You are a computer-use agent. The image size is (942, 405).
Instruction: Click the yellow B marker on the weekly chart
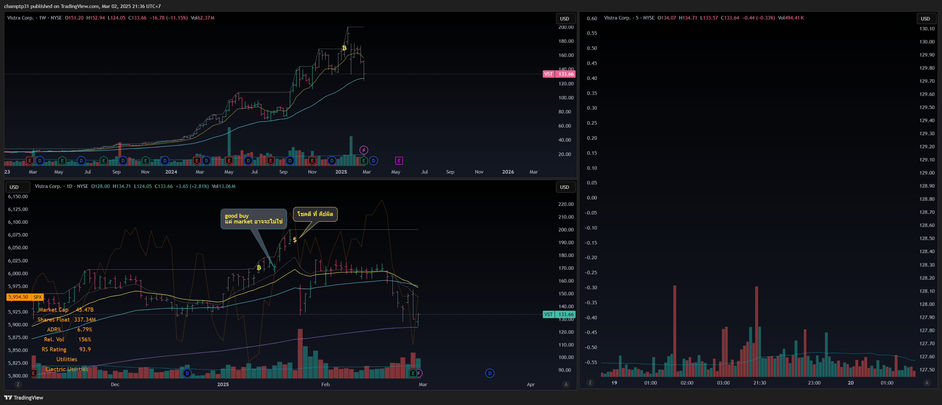pos(344,48)
